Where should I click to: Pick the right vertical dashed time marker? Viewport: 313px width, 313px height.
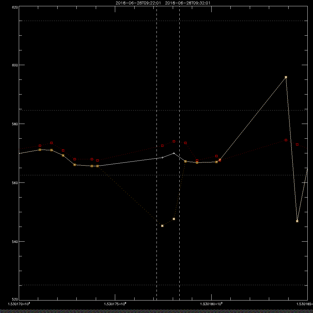click(x=179, y=153)
